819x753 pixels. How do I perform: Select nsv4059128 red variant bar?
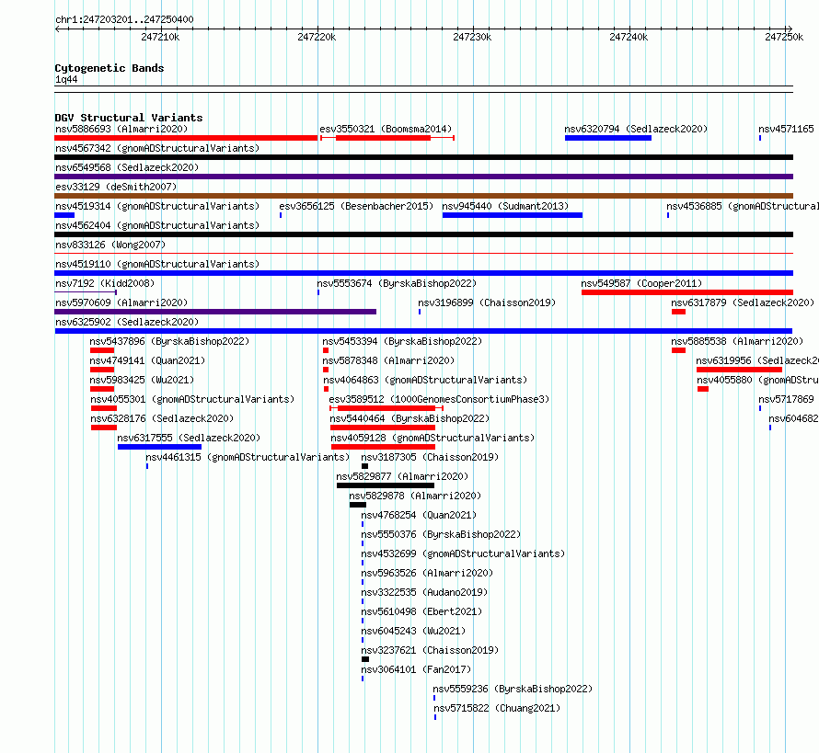tap(383, 447)
